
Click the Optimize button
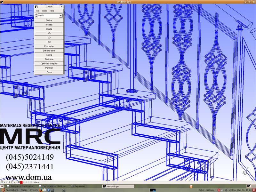(49, 59)
